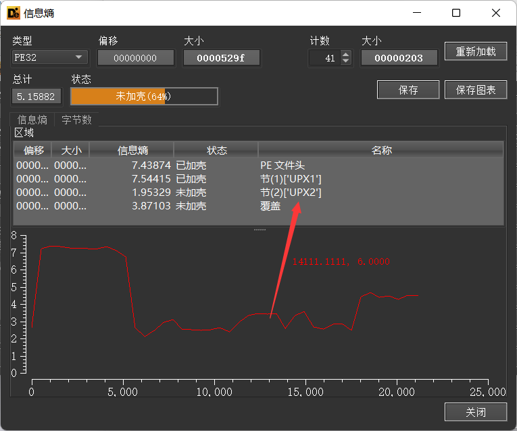Select the 节(2)['UPX2'] row
Image resolution: width=517 pixels, height=431 pixels.
tap(258, 192)
